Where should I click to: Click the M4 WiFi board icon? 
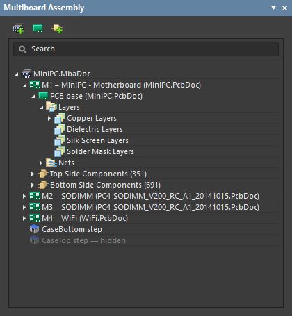pos(35,218)
